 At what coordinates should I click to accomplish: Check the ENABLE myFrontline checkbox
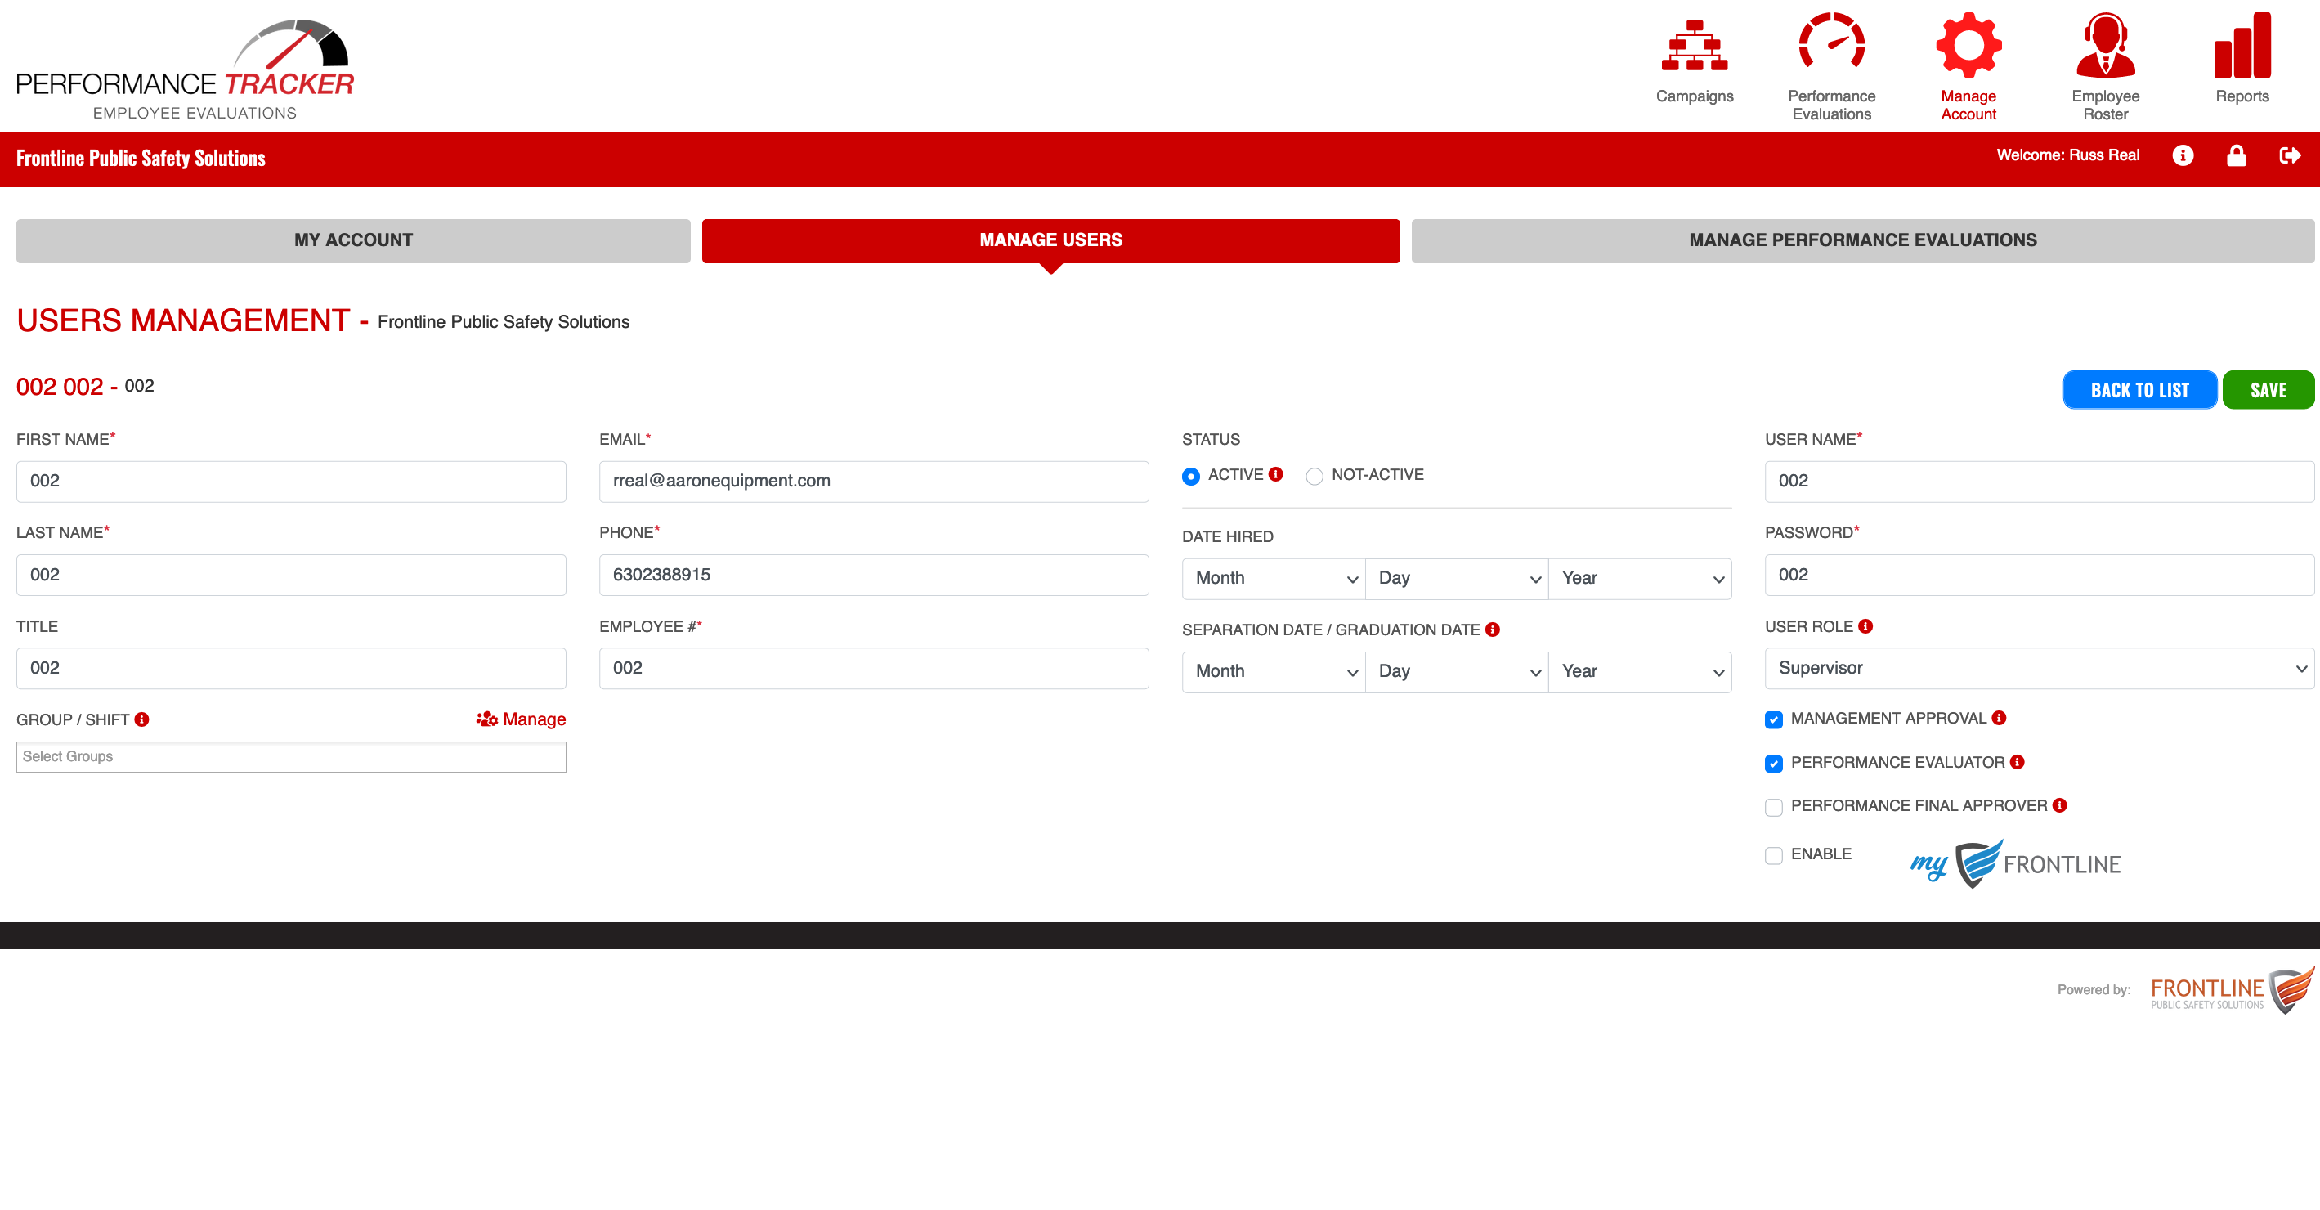coord(1773,855)
